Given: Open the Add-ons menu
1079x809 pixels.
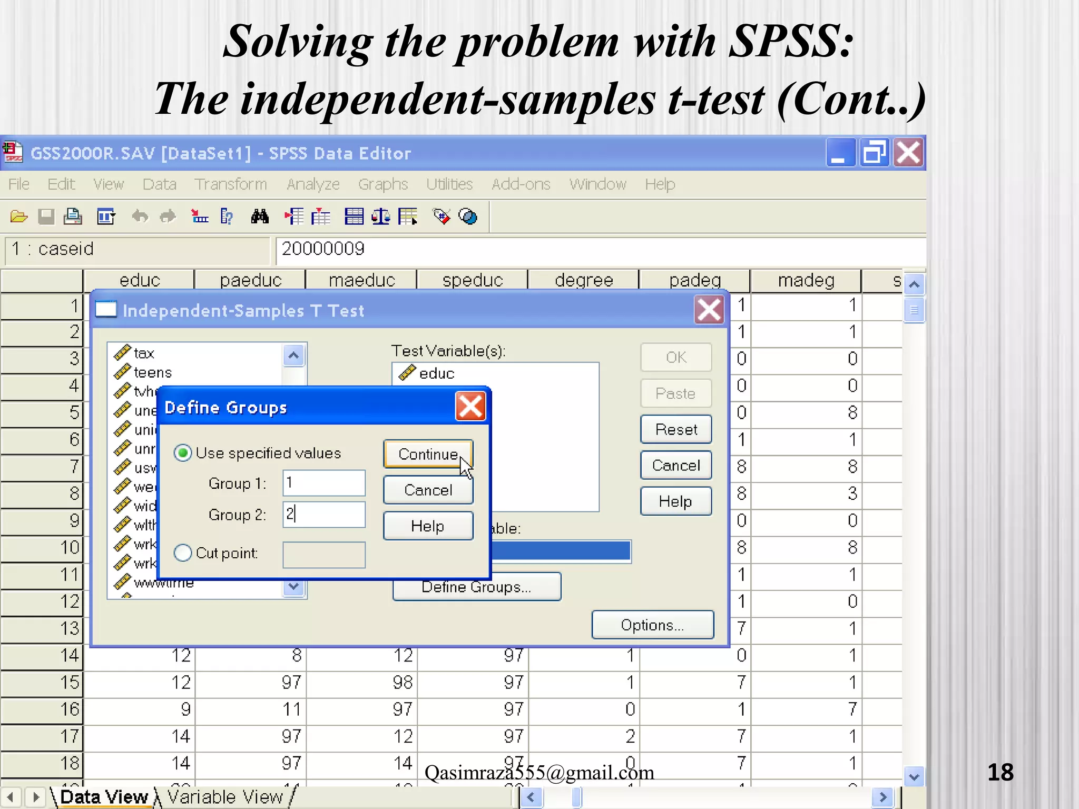Looking at the screenshot, I should (521, 184).
